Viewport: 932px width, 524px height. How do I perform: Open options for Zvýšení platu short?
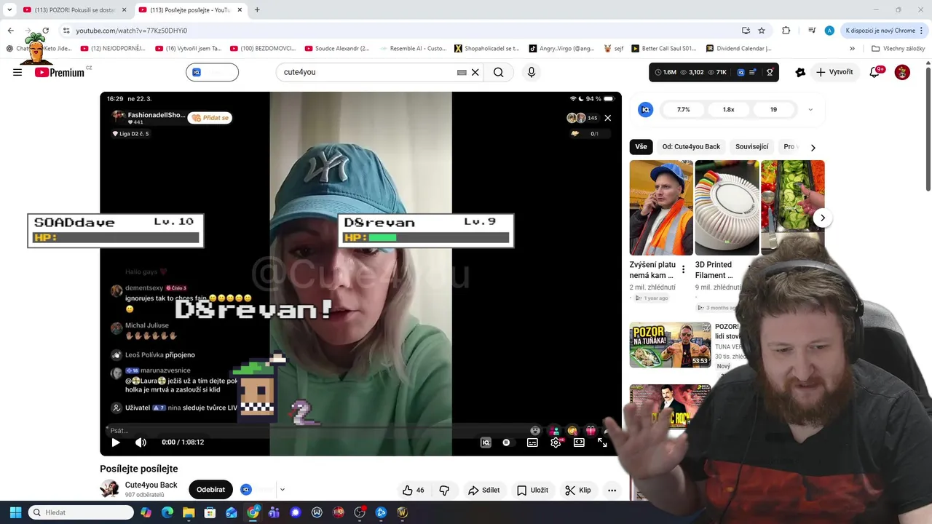click(683, 270)
